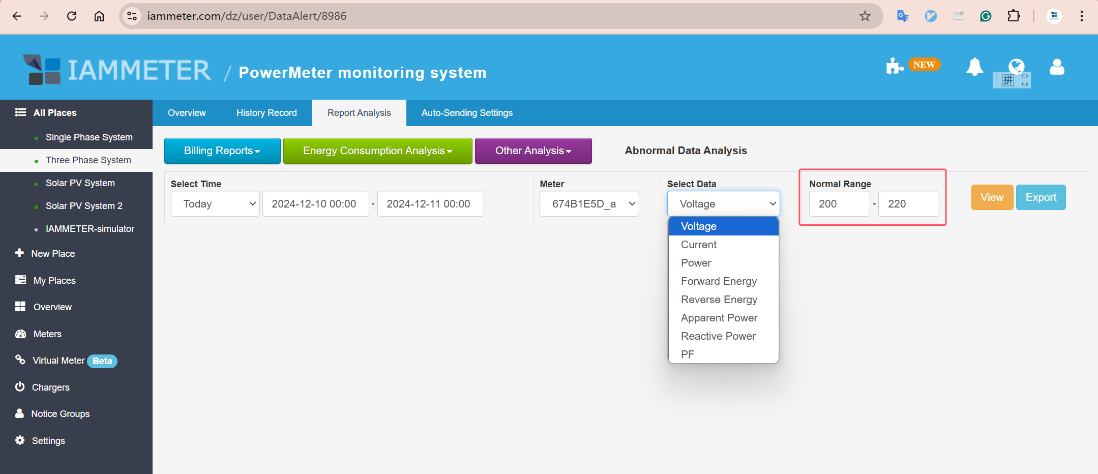Image resolution: width=1098 pixels, height=474 pixels.
Task: Open Chrome three-dot menu
Action: [x=1081, y=16]
